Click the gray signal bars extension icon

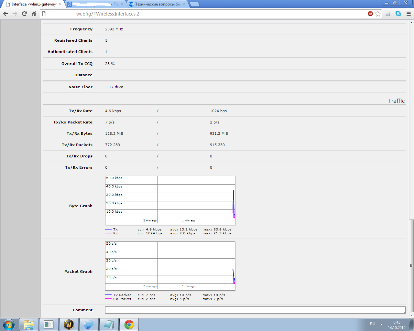388,14
